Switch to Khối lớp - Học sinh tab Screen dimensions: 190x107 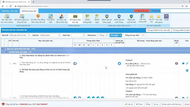(x=10, y=11)
